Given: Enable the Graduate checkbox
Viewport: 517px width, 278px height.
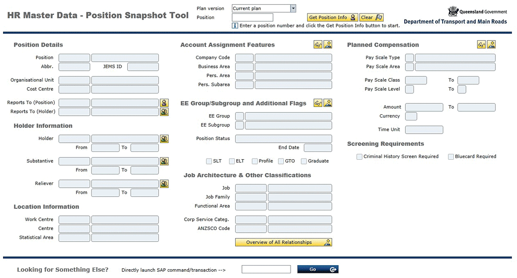Looking at the screenshot, I should [x=304, y=161].
